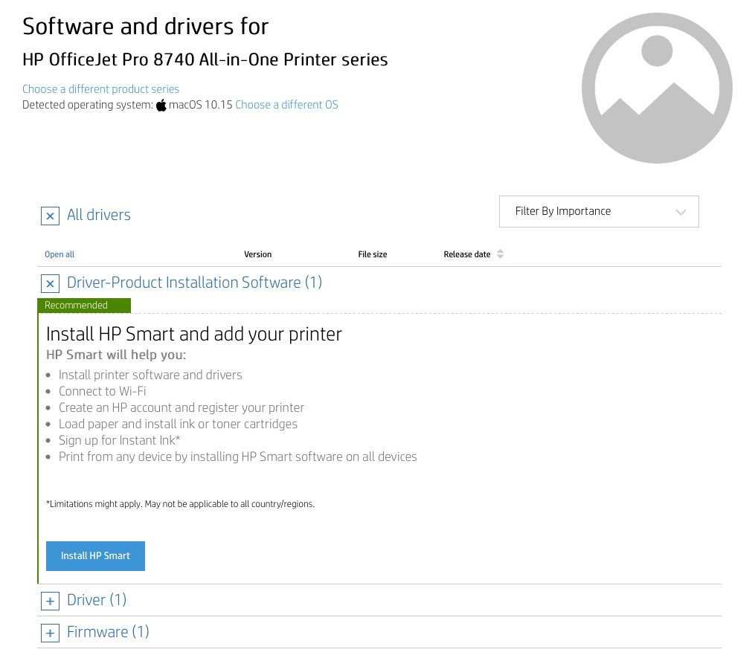Open the Filter By Importance dropdown
This screenshot has height=658, width=755.
[599, 211]
